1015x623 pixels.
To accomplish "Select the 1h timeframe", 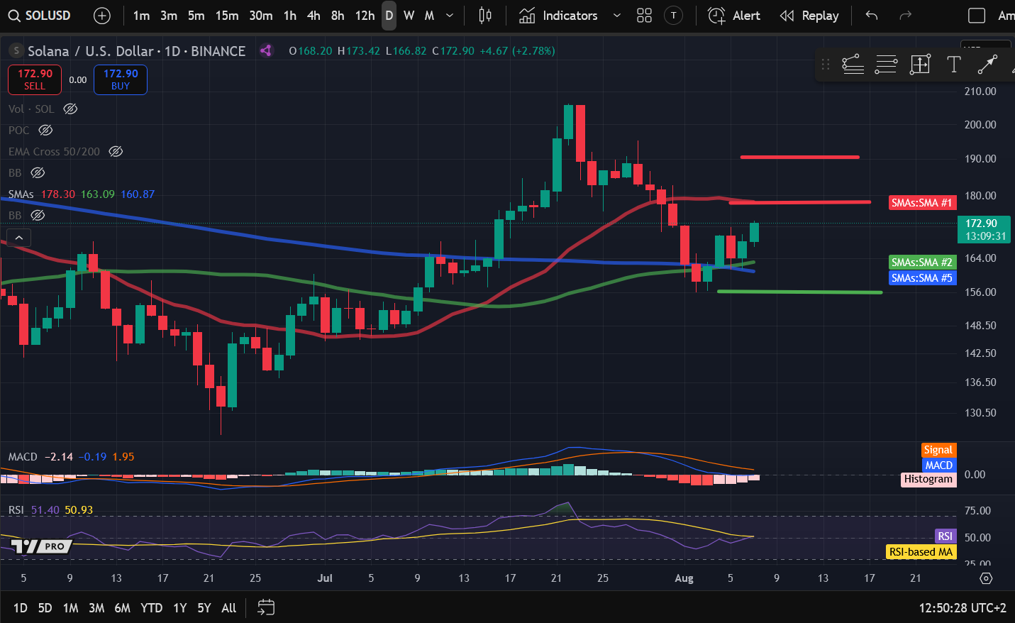I will click(x=290, y=16).
